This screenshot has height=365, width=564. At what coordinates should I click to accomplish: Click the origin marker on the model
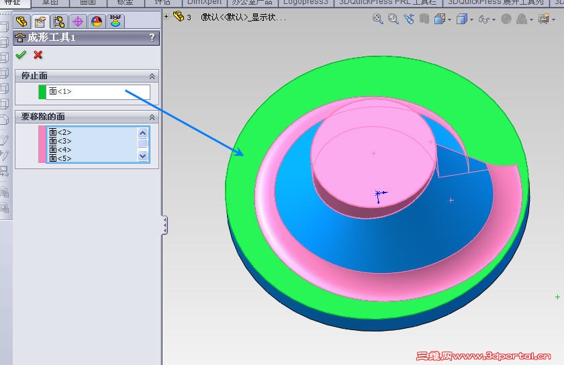point(378,195)
